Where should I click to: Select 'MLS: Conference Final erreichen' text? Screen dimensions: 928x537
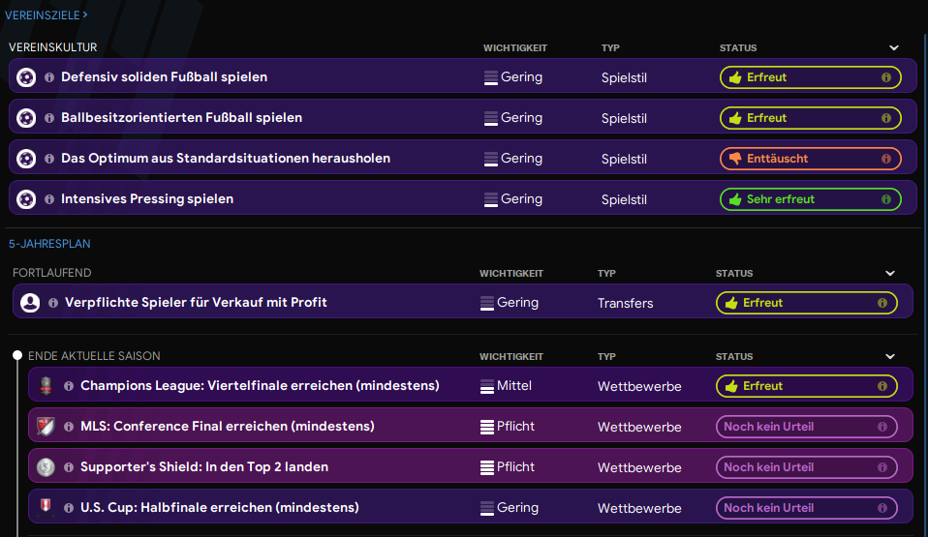(228, 427)
